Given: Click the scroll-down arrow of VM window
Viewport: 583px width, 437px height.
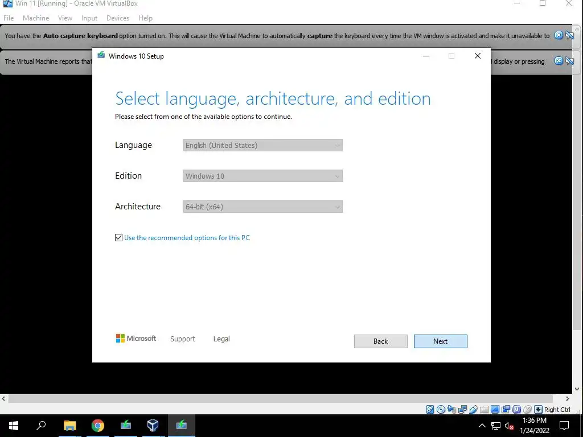Looking at the screenshot, I should (577, 389).
